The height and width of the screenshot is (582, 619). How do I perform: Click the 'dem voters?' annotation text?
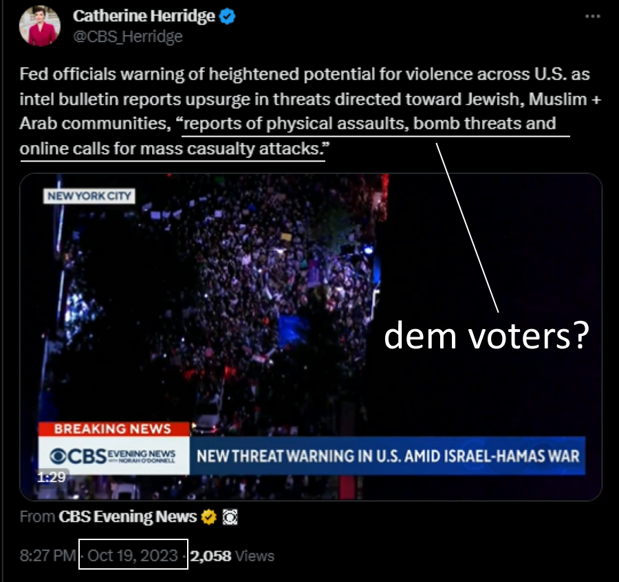pyautogui.click(x=486, y=335)
